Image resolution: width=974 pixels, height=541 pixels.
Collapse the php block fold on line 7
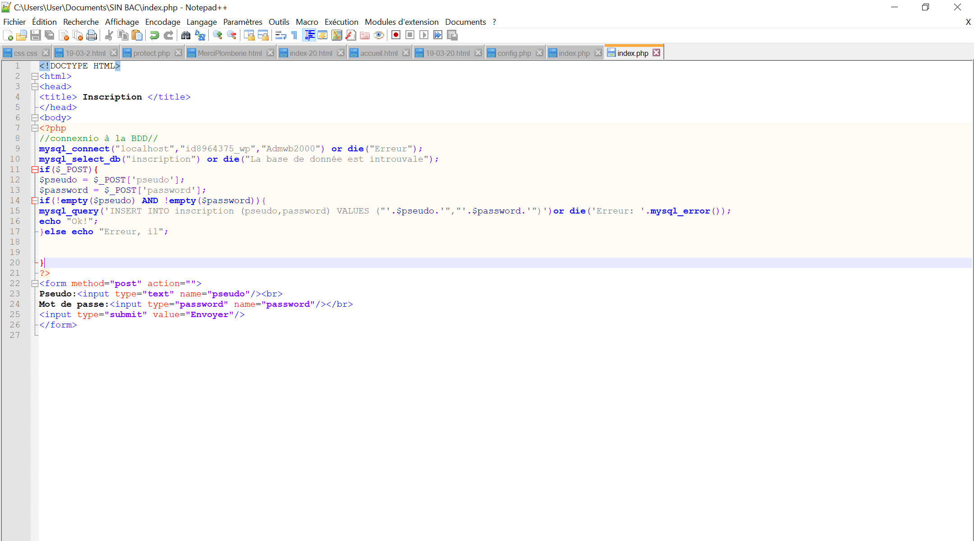click(x=35, y=128)
